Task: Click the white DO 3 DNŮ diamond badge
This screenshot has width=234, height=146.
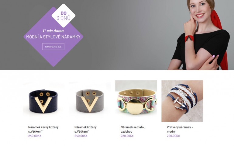Action: click(64, 16)
